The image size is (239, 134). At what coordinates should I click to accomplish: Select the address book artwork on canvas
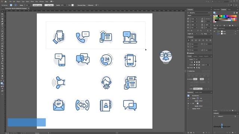[x=106, y=105]
